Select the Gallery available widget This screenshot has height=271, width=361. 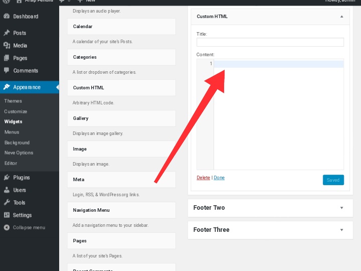tap(121, 118)
